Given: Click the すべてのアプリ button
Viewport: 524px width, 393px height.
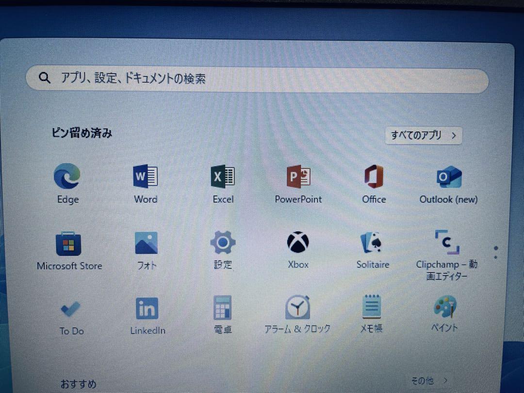Looking at the screenshot, I should point(424,135).
